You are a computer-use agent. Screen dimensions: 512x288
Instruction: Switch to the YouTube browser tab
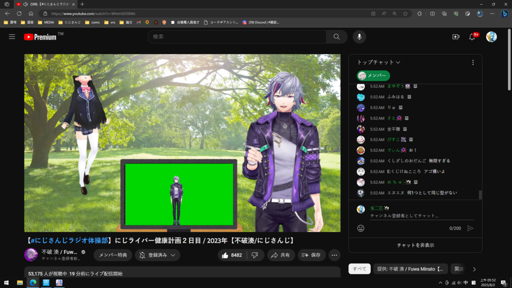[x=45, y=4]
